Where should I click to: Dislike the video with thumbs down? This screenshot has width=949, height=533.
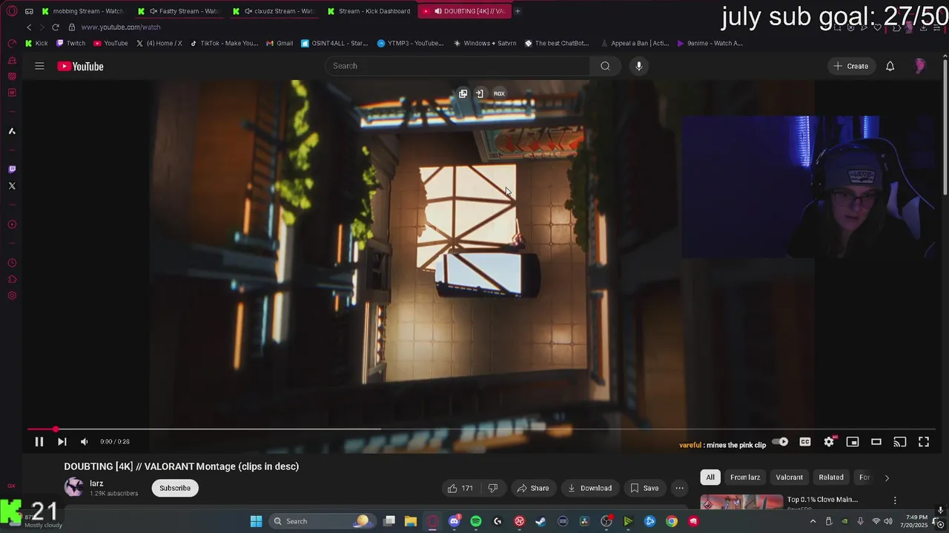click(x=493, y=488)
